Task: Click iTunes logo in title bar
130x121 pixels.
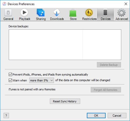Action: 4,4
